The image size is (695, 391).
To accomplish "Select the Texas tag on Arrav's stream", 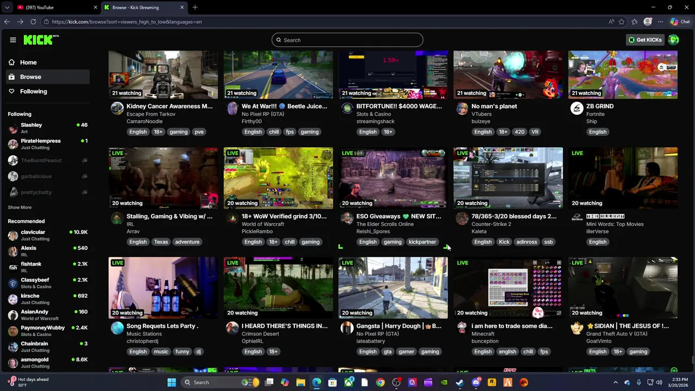I will point(161,242).
